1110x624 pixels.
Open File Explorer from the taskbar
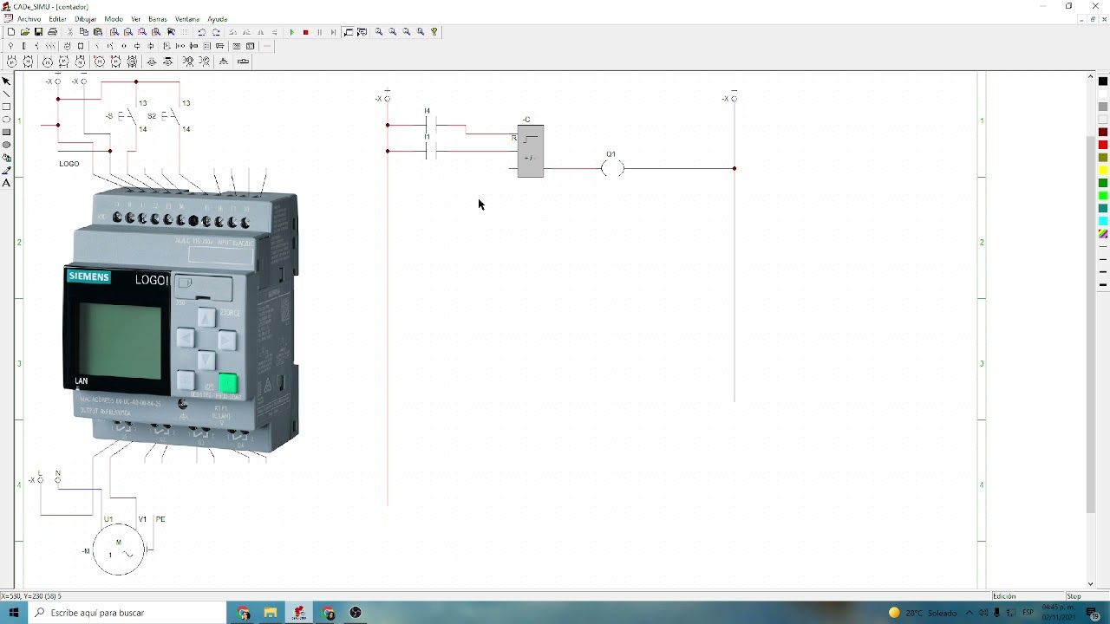pyautogui.click(x=271, y=613)
